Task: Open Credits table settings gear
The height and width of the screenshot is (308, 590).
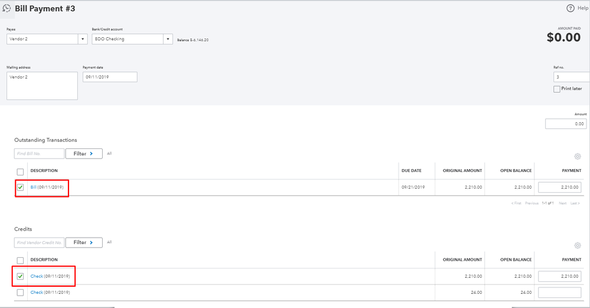Action: tap(578, 245)
